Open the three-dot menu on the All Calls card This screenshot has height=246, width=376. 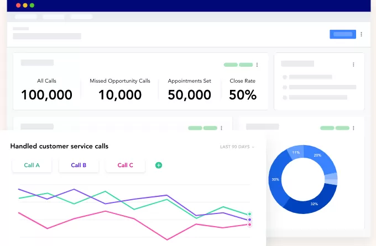point(257,65)
